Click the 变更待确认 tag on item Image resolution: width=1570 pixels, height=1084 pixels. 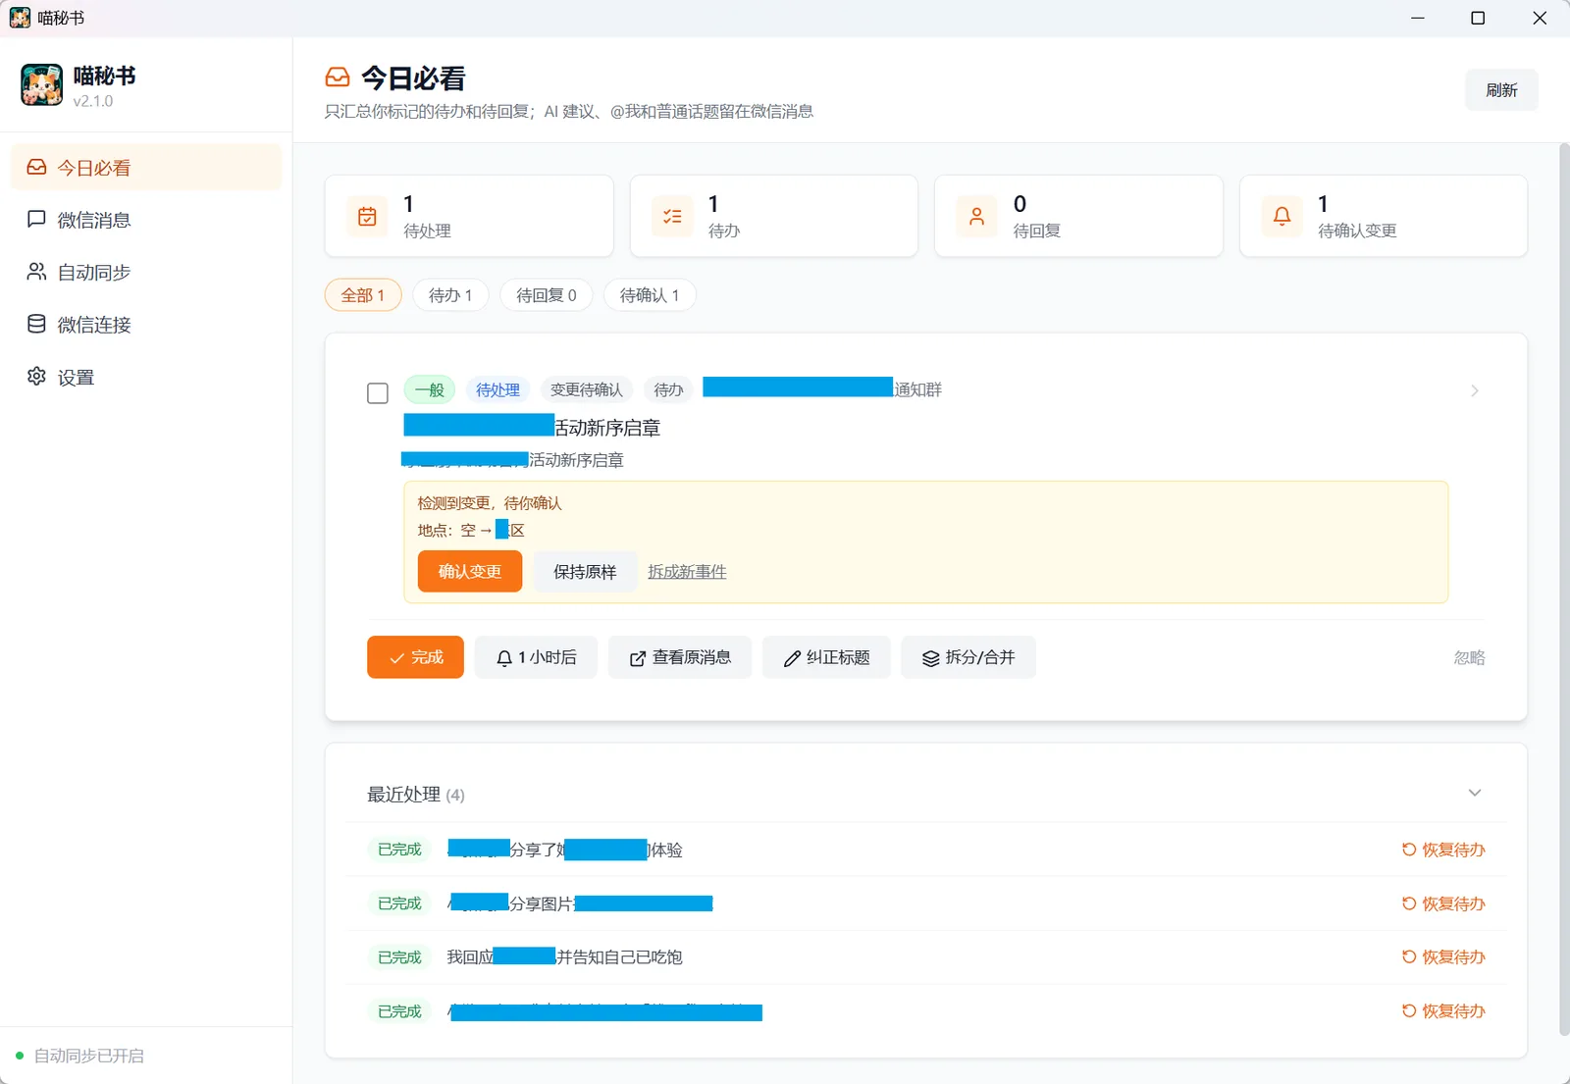point(587,390)
